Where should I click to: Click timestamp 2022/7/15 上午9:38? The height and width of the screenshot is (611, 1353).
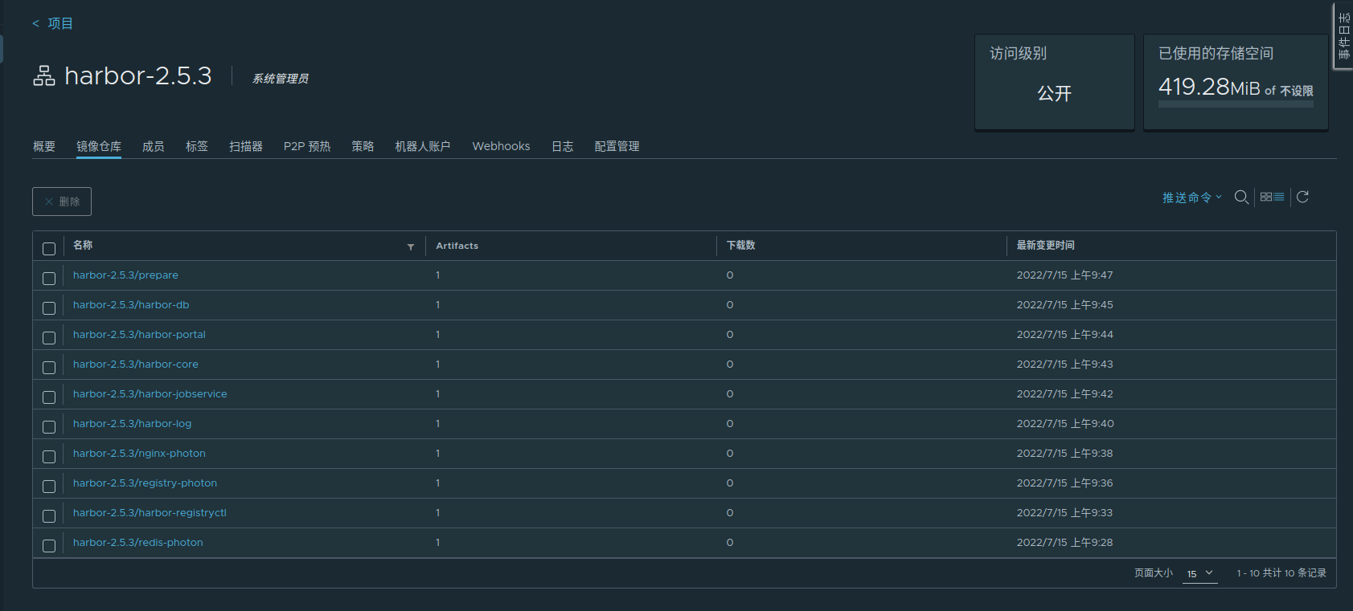pyautogui.click(x=1065, y=453)
